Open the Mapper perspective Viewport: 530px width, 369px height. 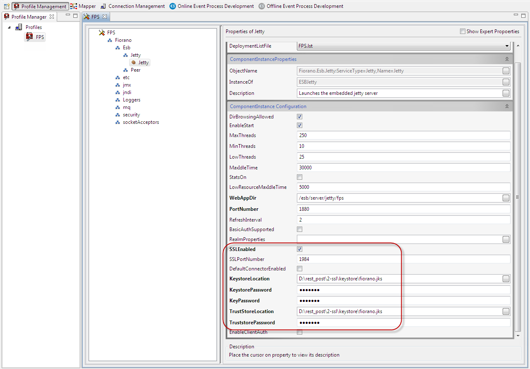[x=83, y=6]
